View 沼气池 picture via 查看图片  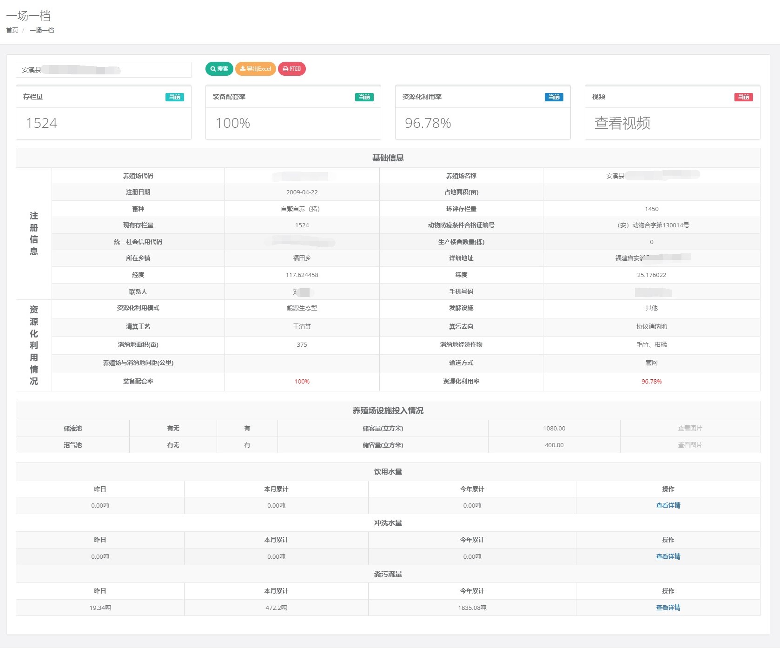click(x=690, y=445)
